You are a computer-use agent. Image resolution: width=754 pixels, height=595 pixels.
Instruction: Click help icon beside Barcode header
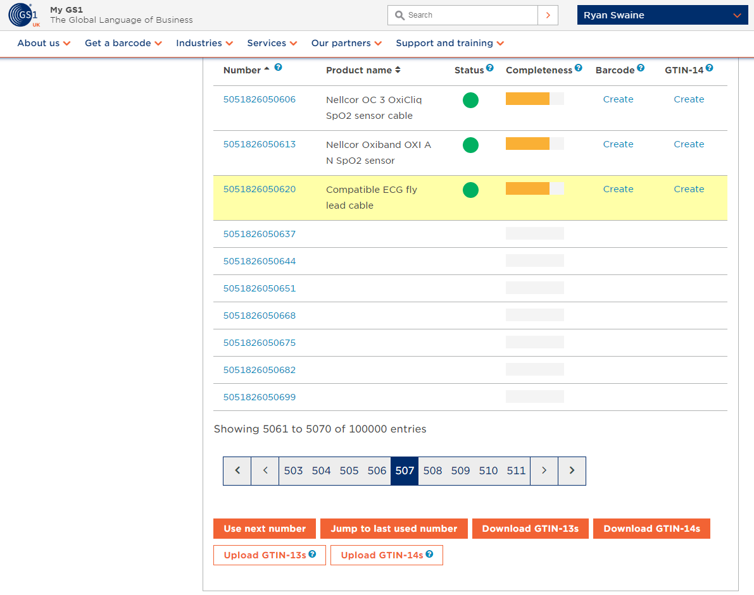pos(641,68)
